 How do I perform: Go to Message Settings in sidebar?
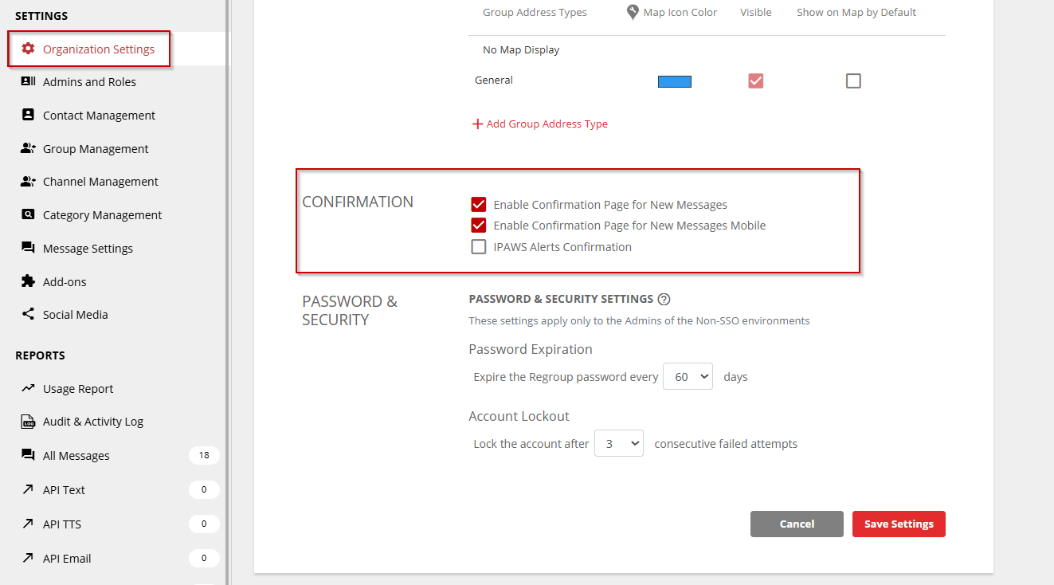tap(88, 249)
